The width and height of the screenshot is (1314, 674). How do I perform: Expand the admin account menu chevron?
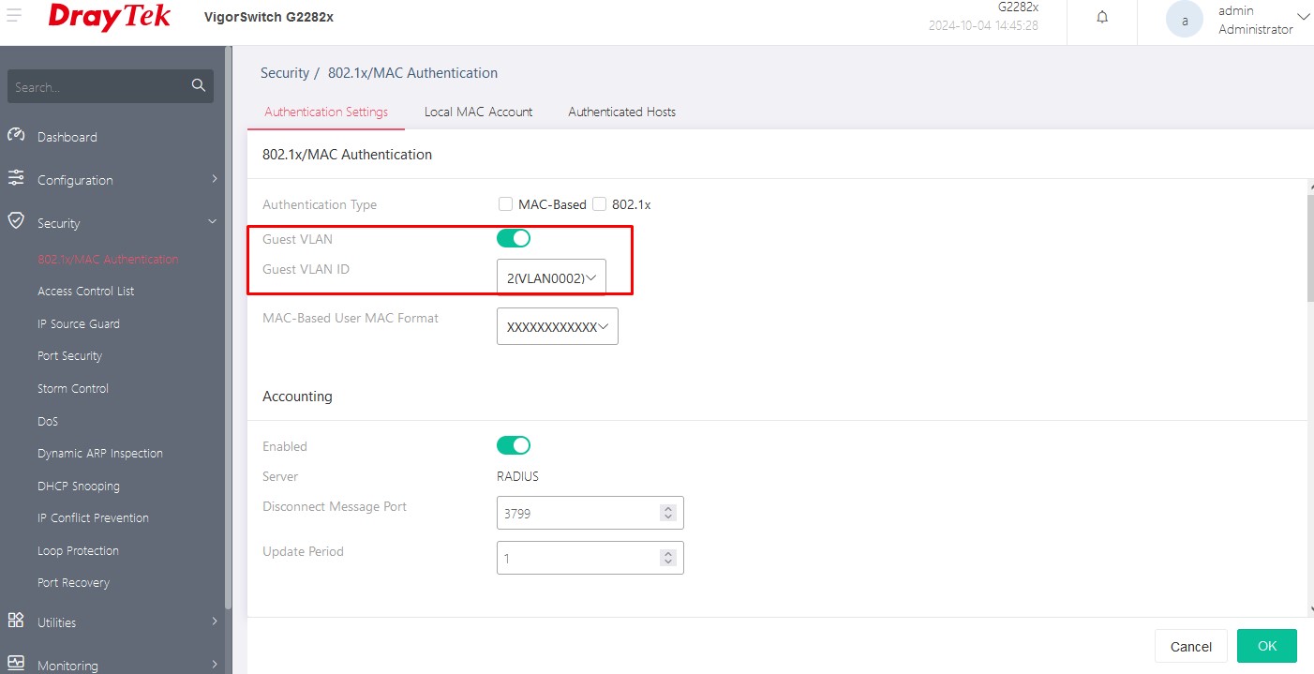tap(1303, 17)
